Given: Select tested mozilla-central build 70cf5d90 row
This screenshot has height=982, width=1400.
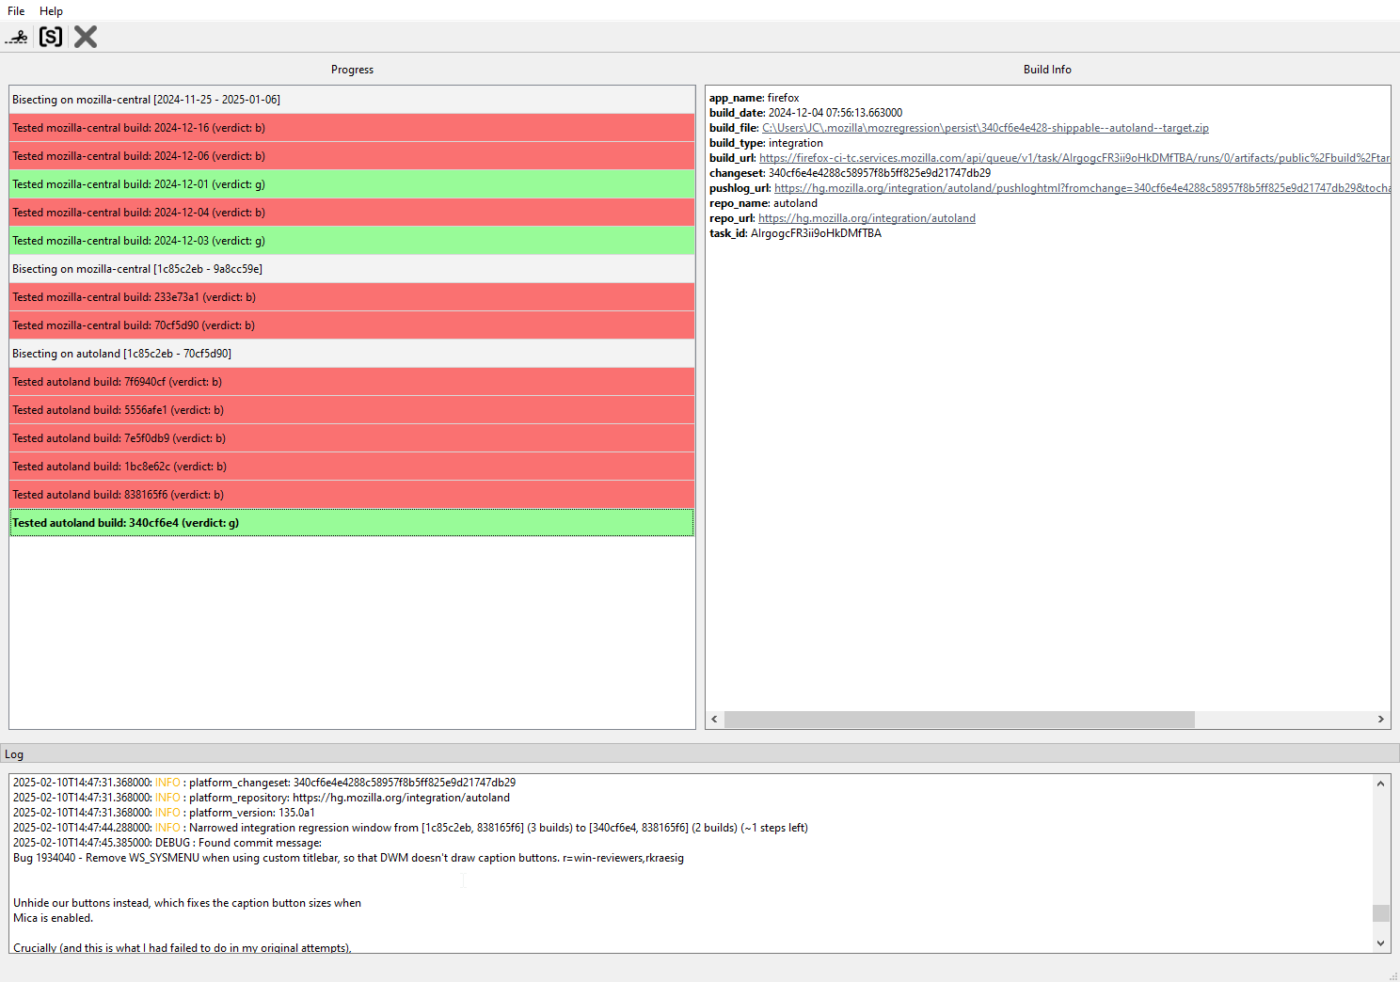Looking at the screenshot, I should [352, 325].
